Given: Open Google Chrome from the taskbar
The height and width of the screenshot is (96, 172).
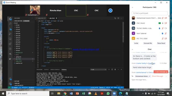Looking at the screenshot, I should pos(65,94).
